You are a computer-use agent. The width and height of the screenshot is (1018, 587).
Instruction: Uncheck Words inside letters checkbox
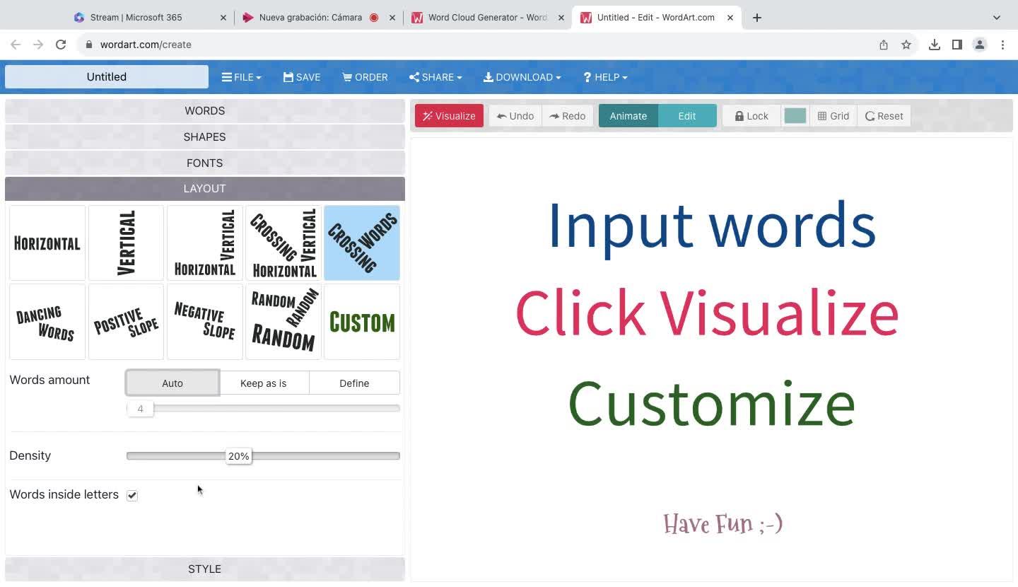132,495
